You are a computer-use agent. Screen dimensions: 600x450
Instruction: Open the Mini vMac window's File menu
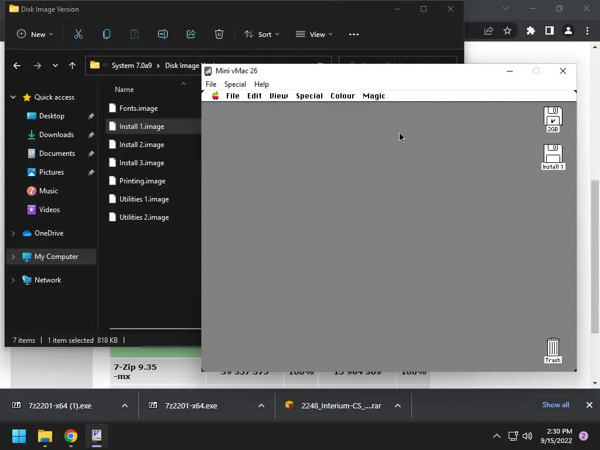coord(211,84)
